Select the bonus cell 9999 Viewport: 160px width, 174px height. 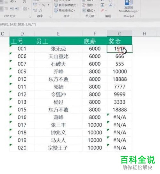tap(120, 95)
